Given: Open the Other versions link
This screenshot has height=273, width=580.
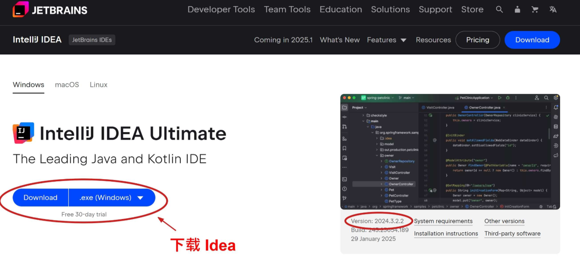Looking at the screenshot, I should tap(504, 221).
